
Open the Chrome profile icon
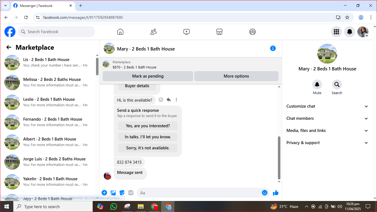point(361,17)
